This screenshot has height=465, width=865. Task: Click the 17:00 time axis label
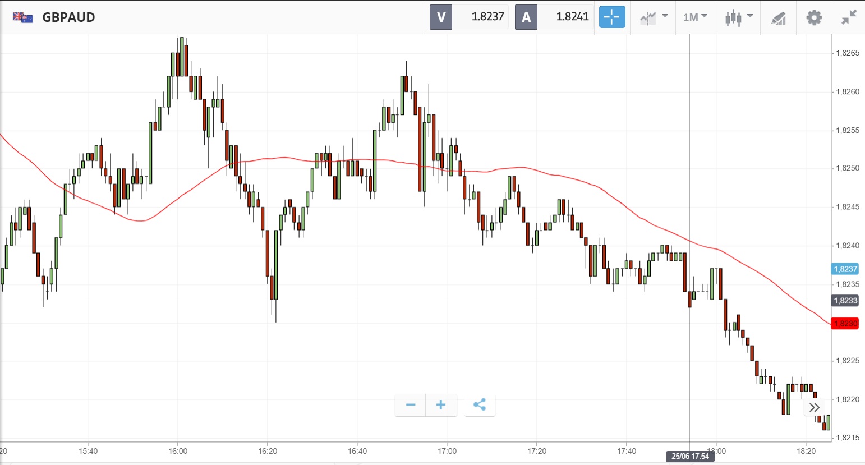(447, 451)
